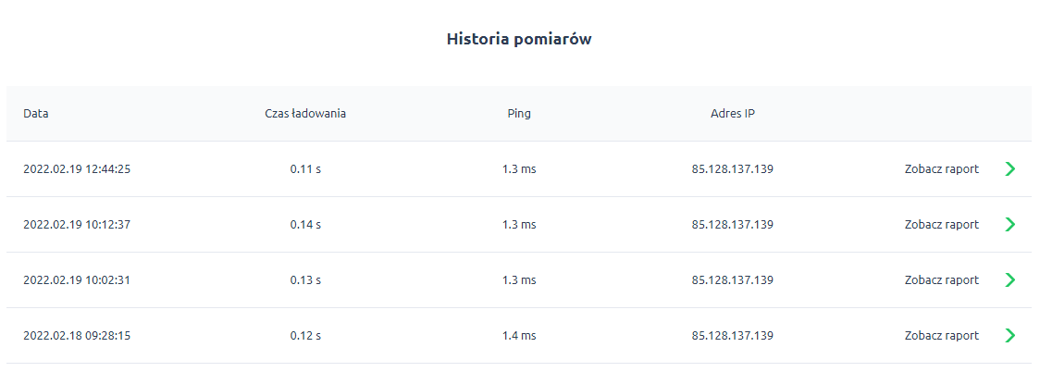Open Zobacz raport for 12:44:25 entry
Image resolution: width=1040 pixels, height=372 pixels.
(x=941, y=169)
